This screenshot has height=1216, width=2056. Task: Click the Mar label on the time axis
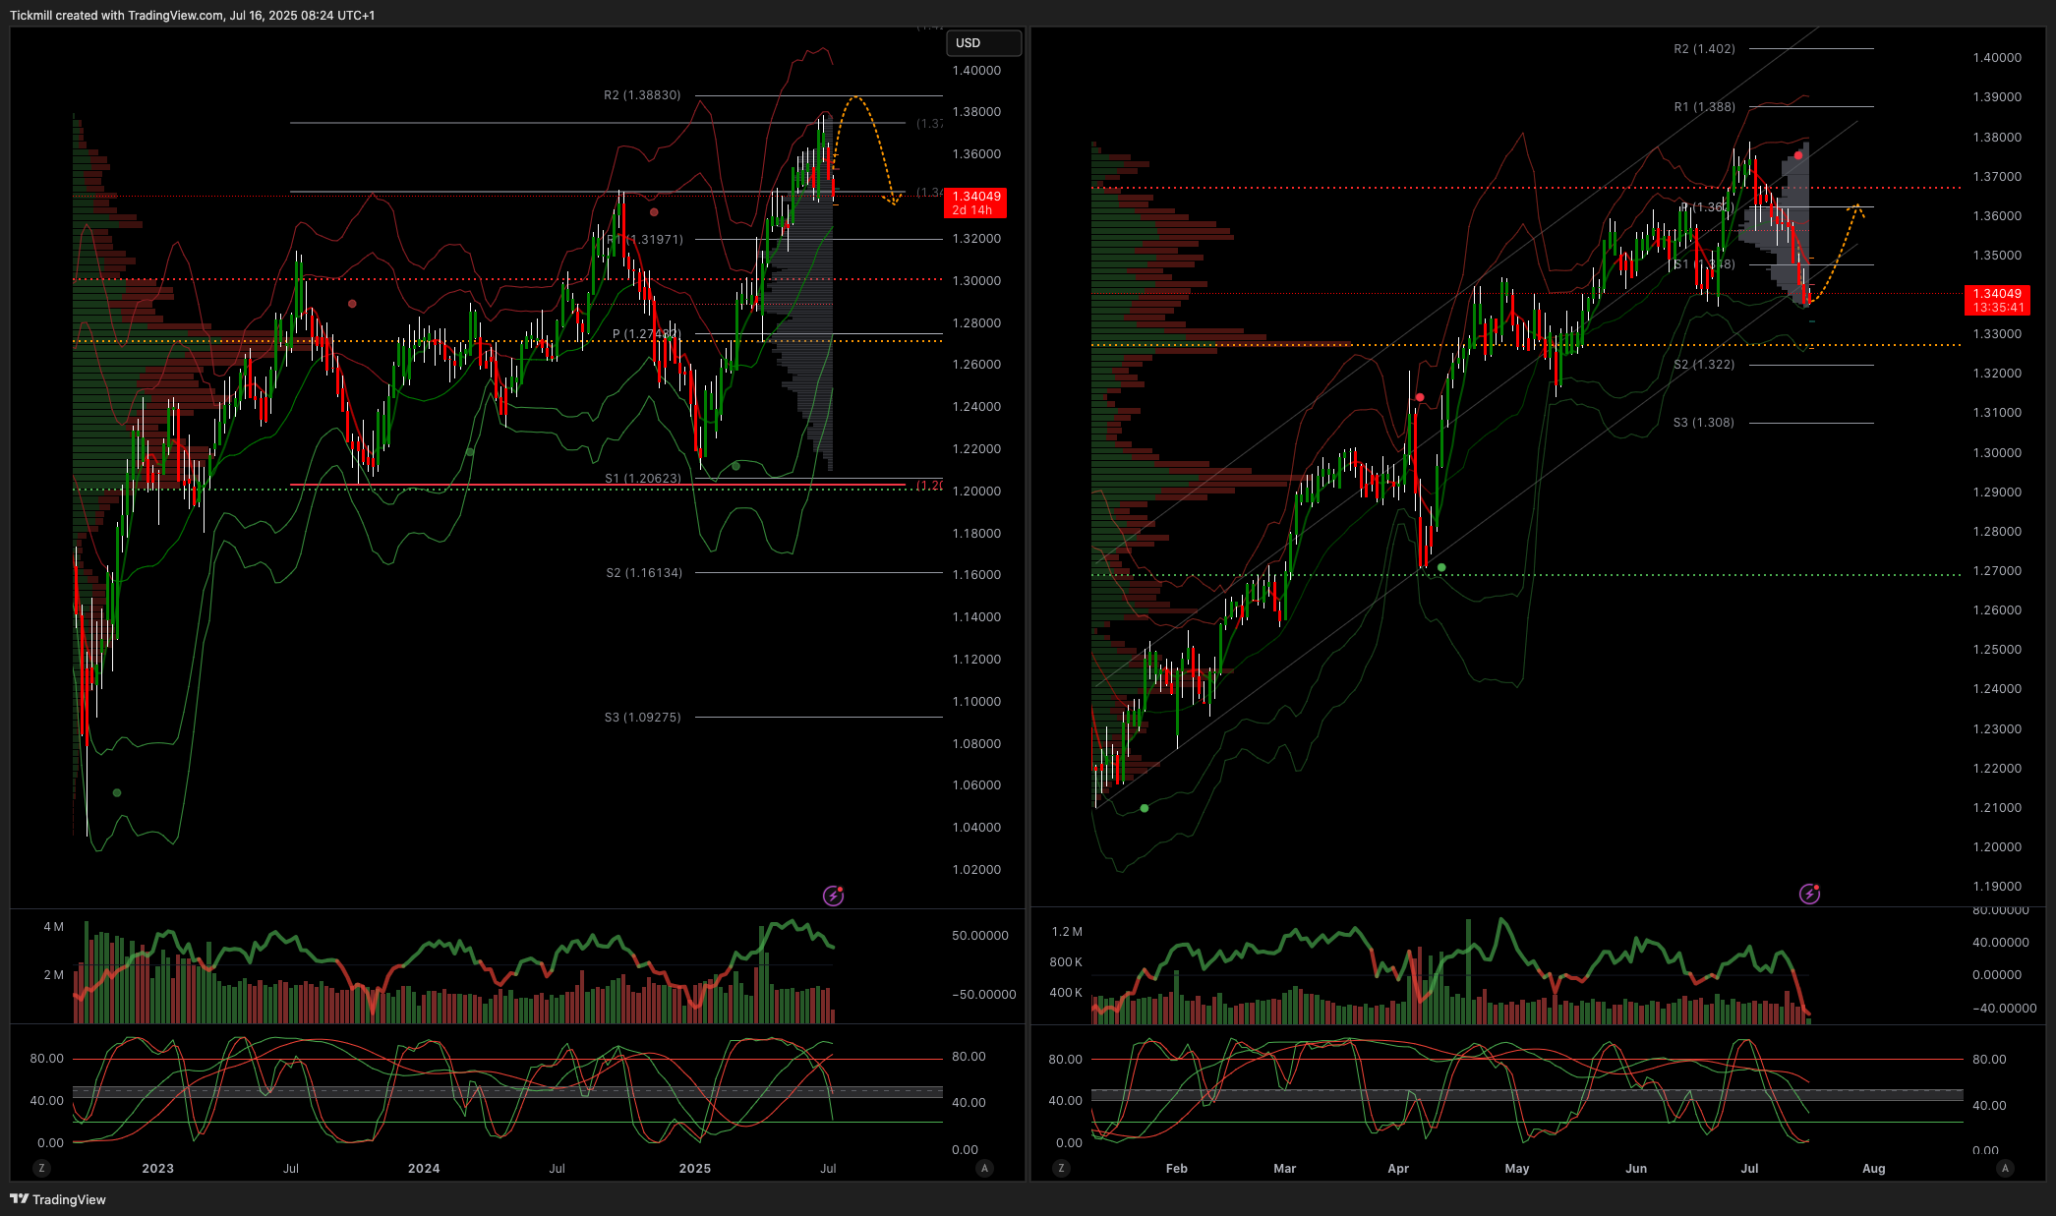coord(1285,1169)
